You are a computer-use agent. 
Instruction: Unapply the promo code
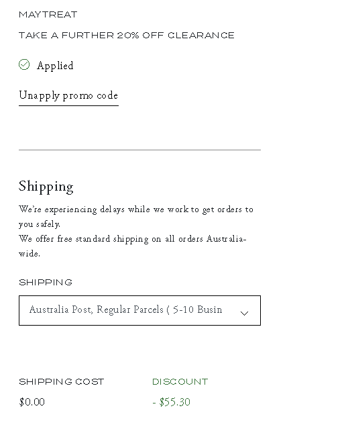point(68,96)
